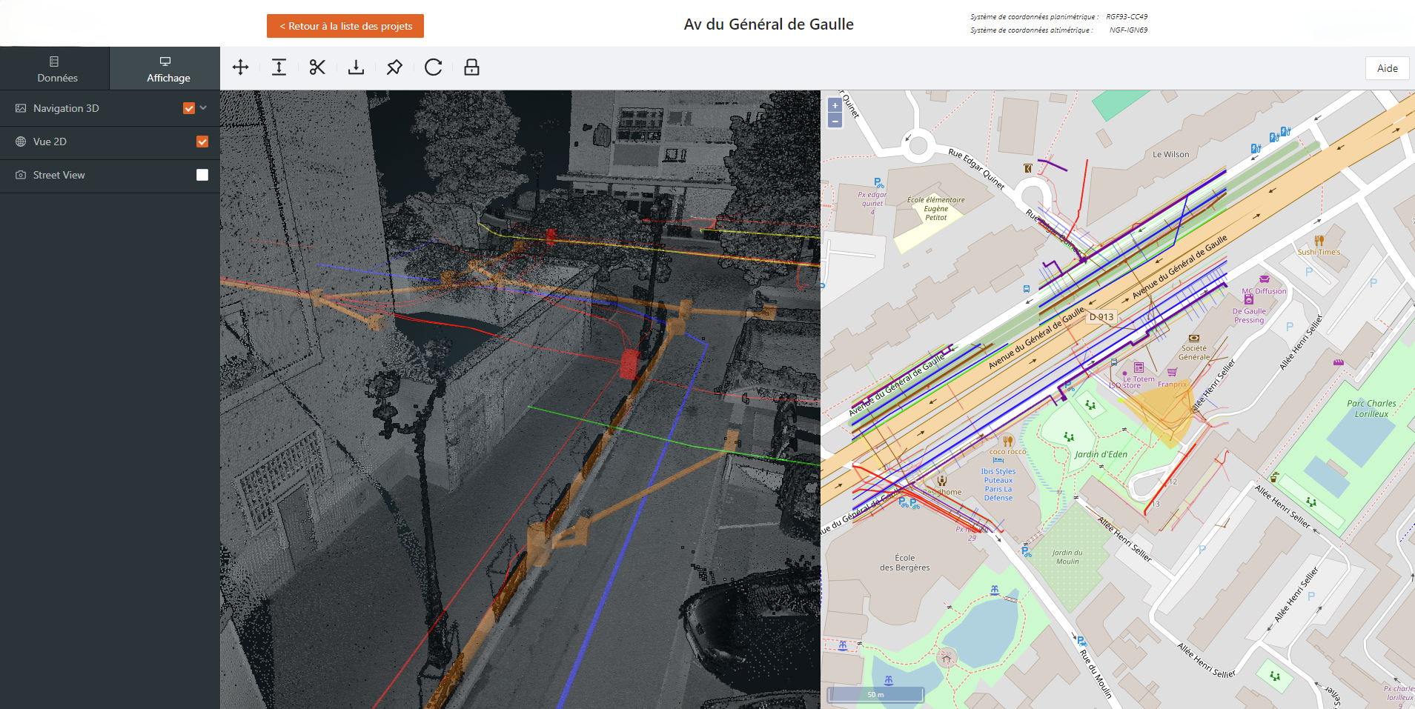The width and height of the screenshot is (1415, 709).
Task: Zoom in on the 2D map
Action: pos(835,106)
